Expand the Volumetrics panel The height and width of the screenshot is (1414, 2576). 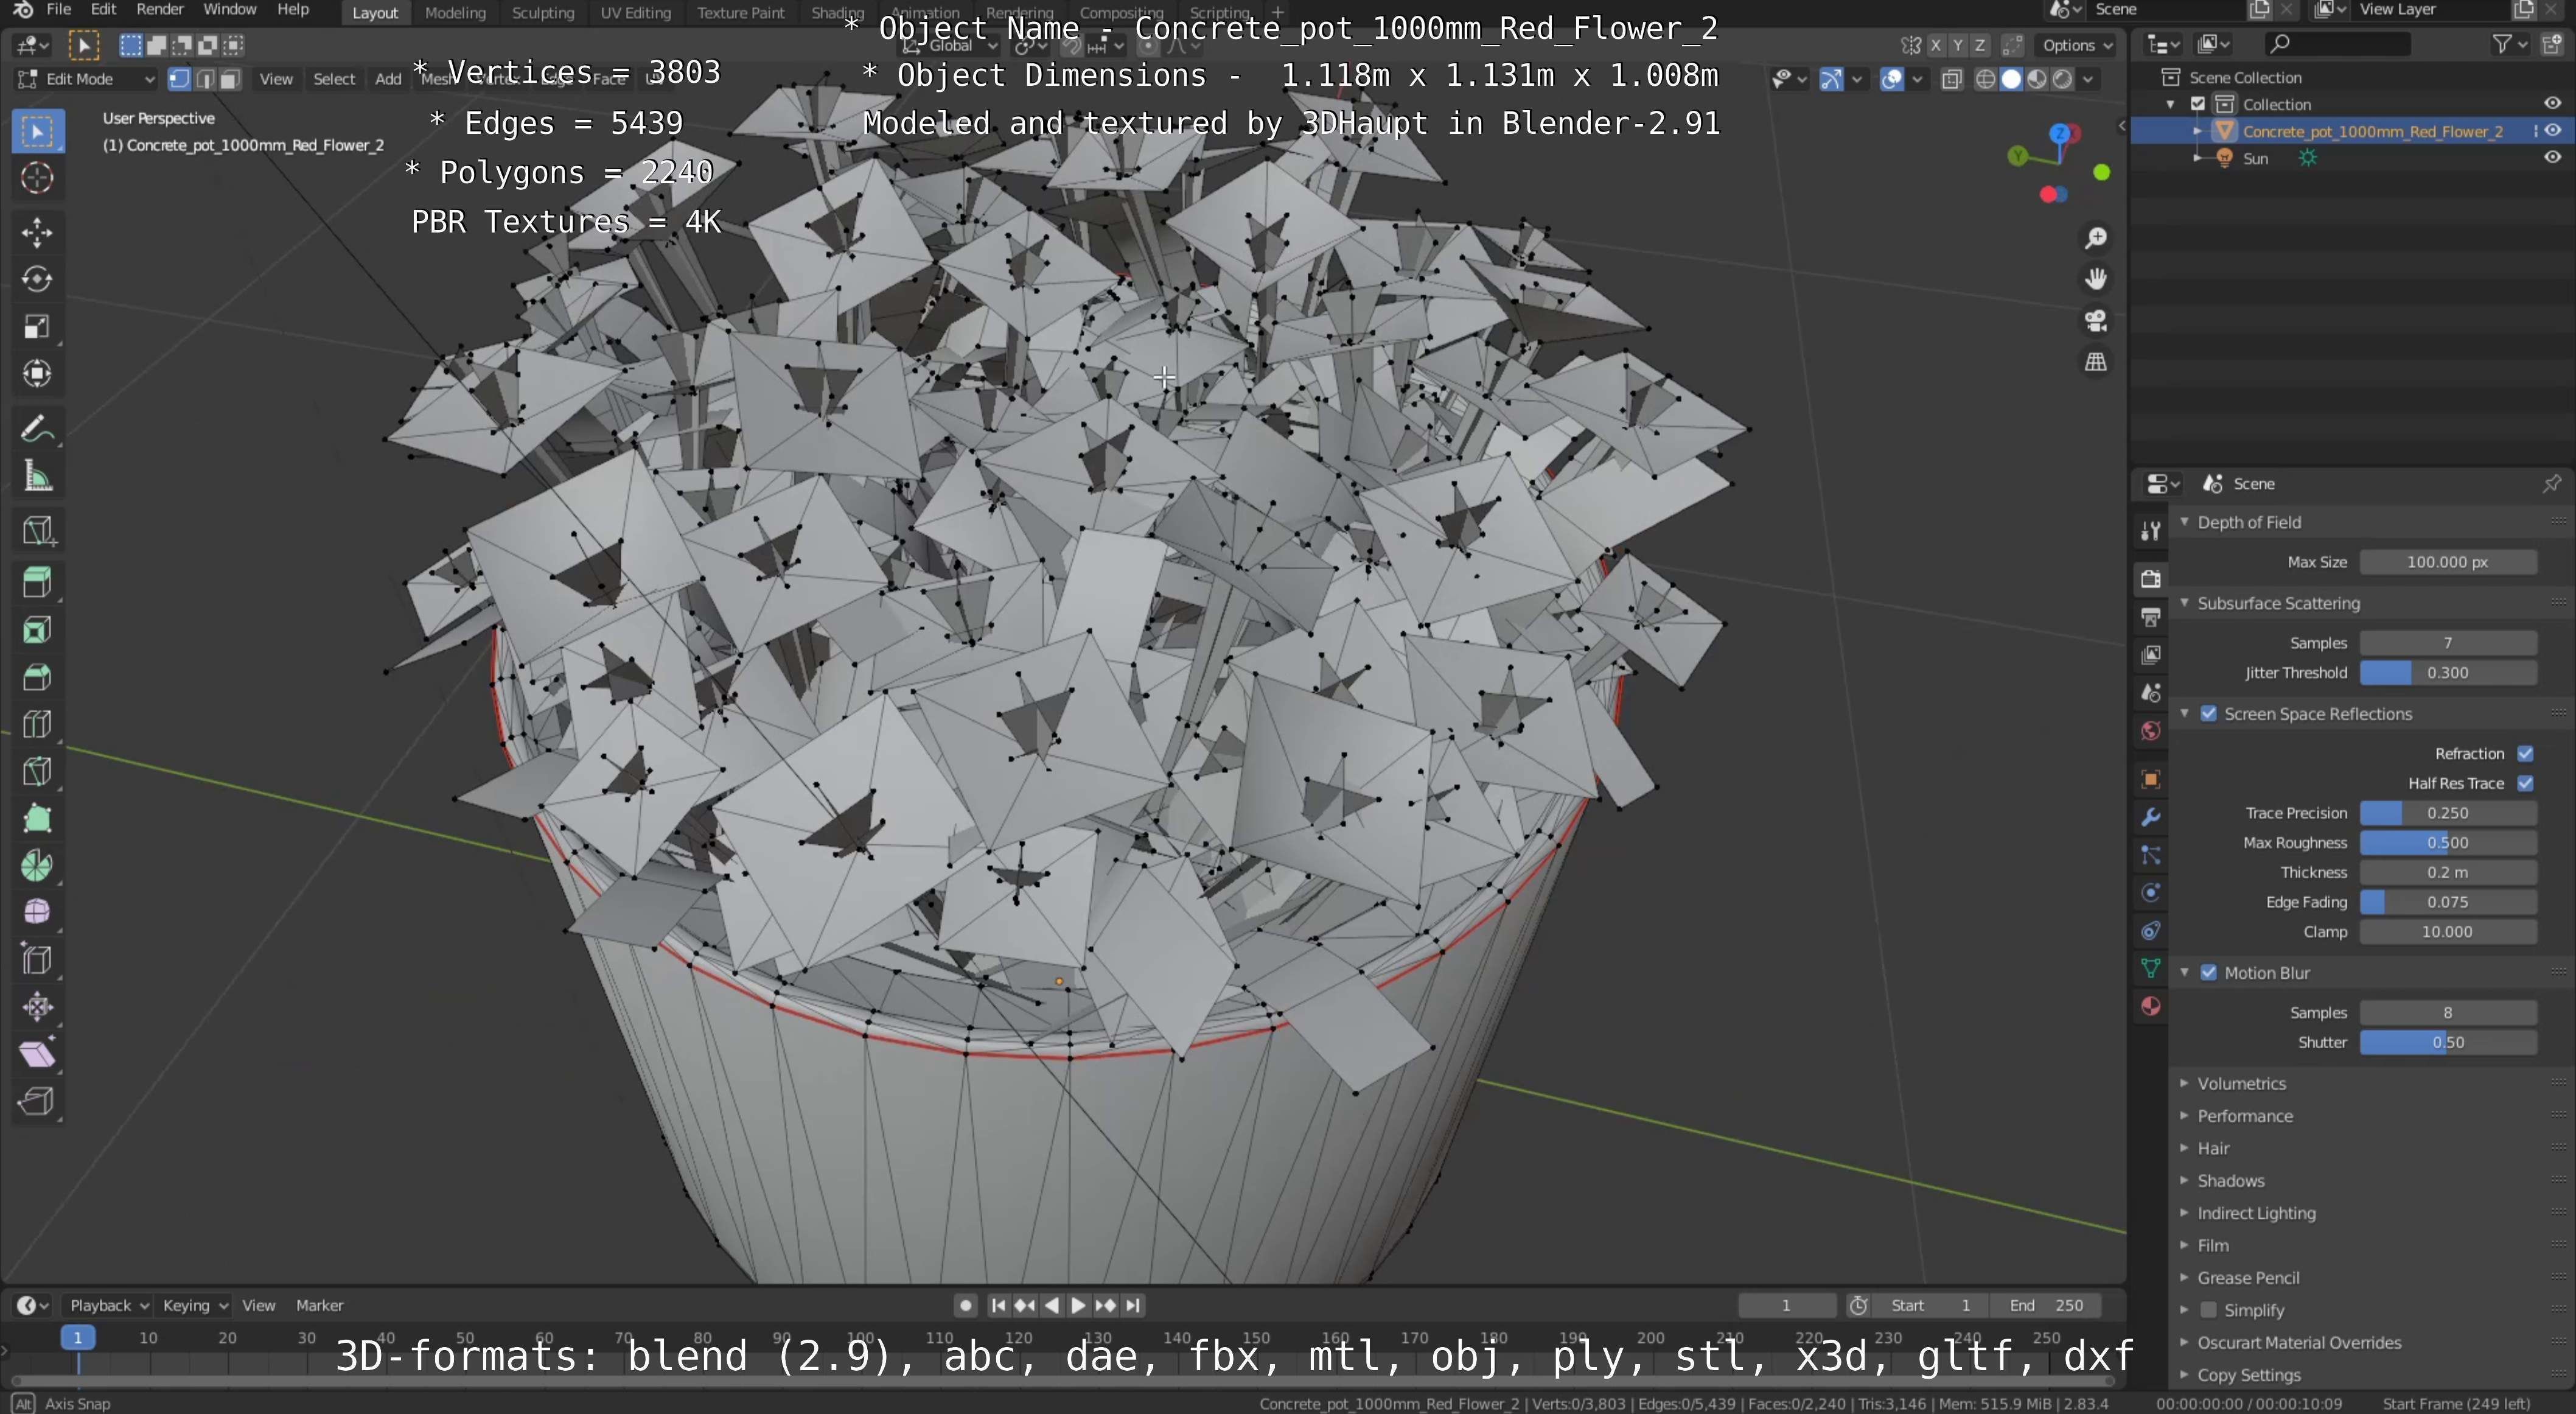(2241, 1083)
